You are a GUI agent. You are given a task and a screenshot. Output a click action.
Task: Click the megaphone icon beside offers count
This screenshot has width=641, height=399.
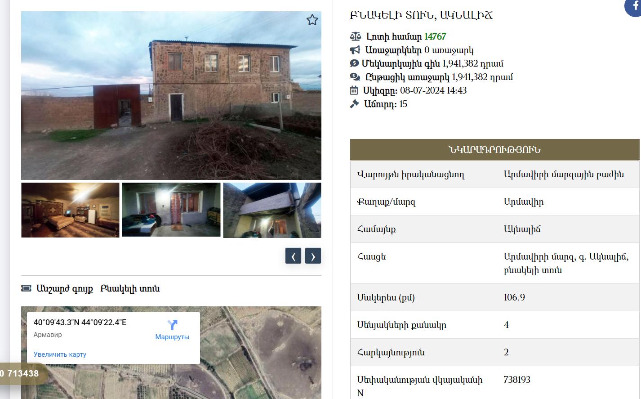355,50
